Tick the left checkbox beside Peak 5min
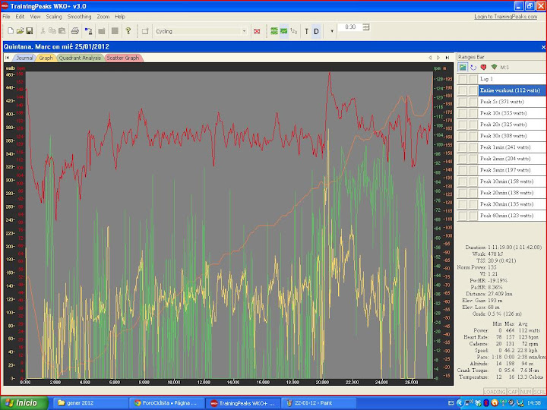This screenshot has height=410, width=547. [462, 170]
